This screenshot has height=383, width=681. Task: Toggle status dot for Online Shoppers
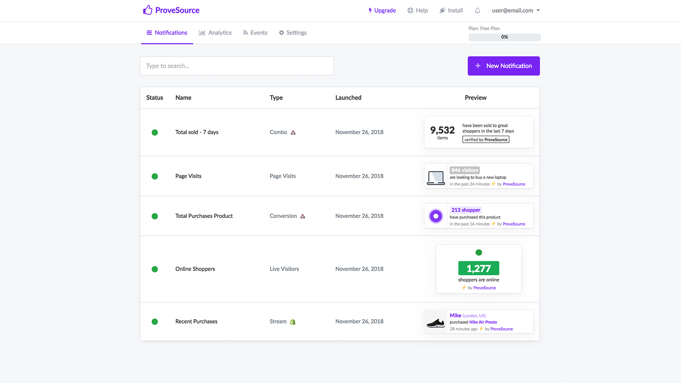[x=155, y=269]
